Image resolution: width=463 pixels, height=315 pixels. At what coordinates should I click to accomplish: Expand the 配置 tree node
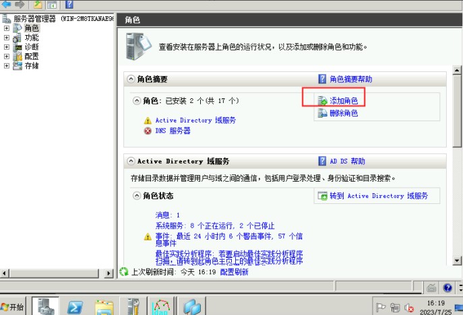tap(7, 57)
